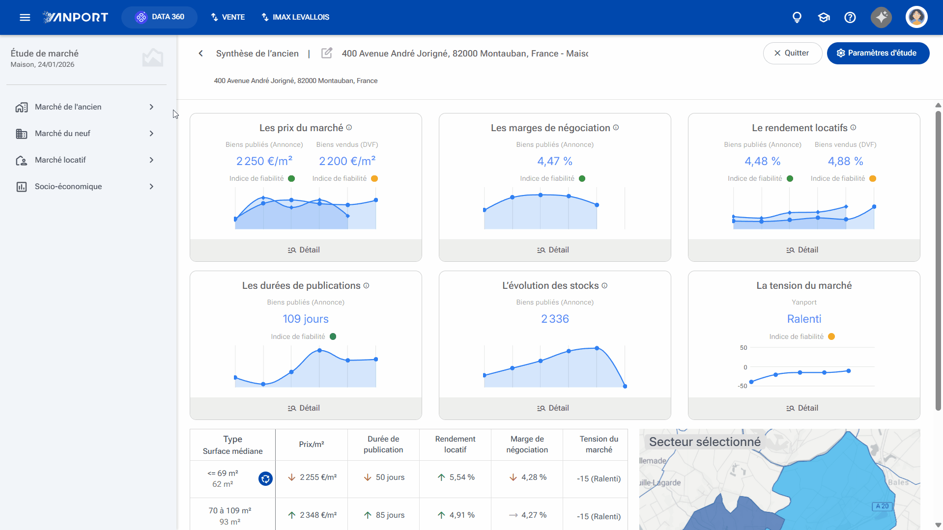Open Paramètres d'étude

tap(878, 53)
